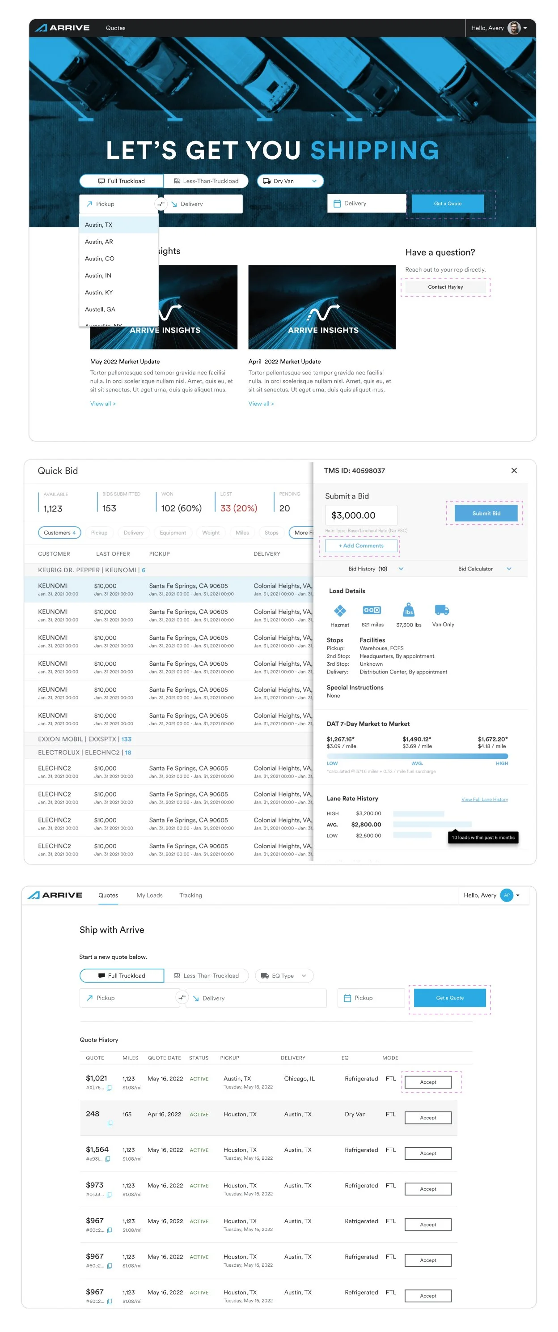The height and width of the screenshot is (1332, 558).
Task: Accept the $1,564 quote
Action: pyautogui.click(x=428, y=1153)
